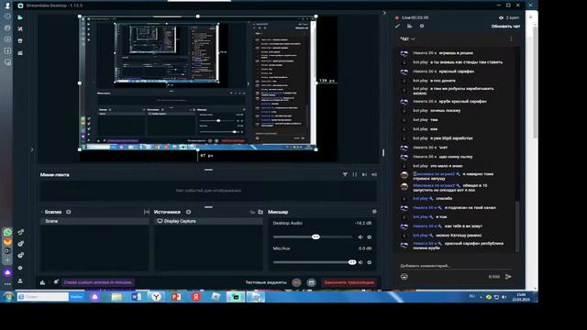Add a source folder icon in Sources panel
The width and height of the screenshot is (587, 330).
click(260, 212)
